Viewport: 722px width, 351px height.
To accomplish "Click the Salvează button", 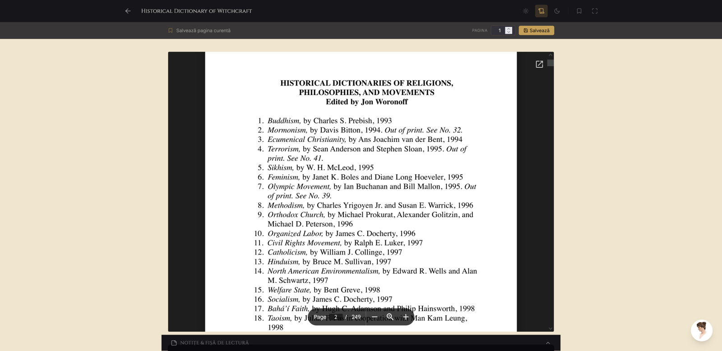I will pos(537,30).
